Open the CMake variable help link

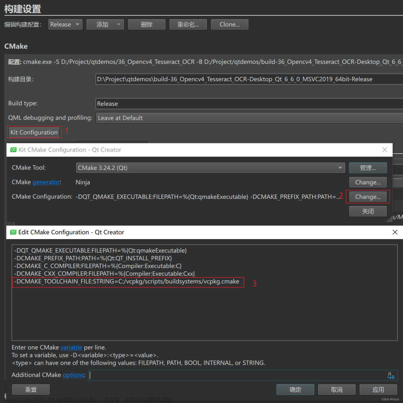[71, 347]
